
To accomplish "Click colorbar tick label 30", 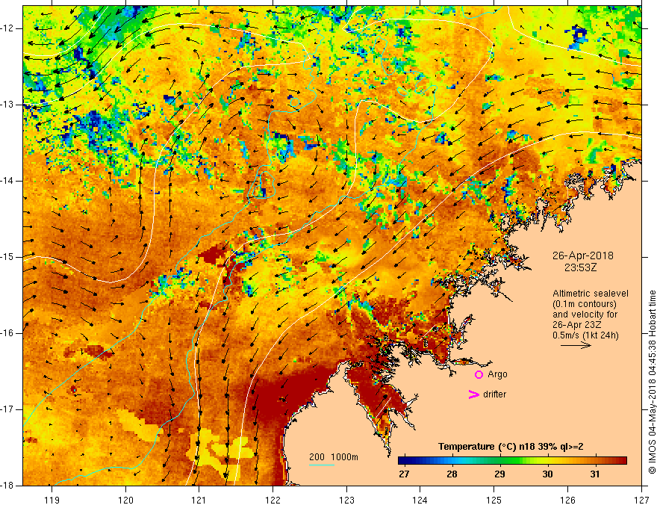I will click(547, 474).
